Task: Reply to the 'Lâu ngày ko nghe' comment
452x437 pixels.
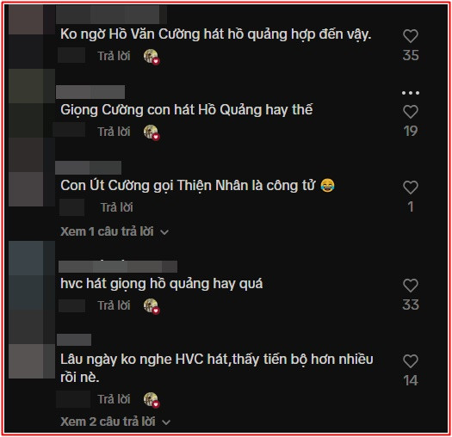Action: coord(114,399)
